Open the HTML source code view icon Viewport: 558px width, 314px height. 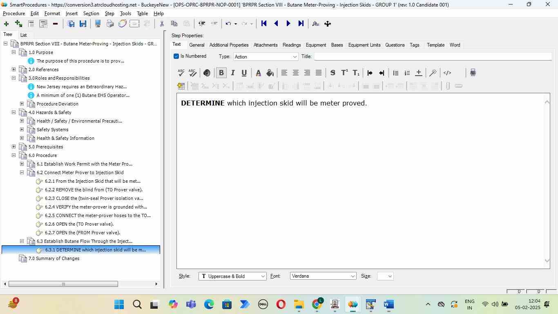pos(447,73)
